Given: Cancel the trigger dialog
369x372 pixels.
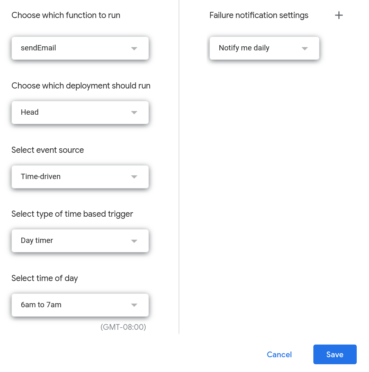Looking at the screenshot, I should (x=279, y=354).
